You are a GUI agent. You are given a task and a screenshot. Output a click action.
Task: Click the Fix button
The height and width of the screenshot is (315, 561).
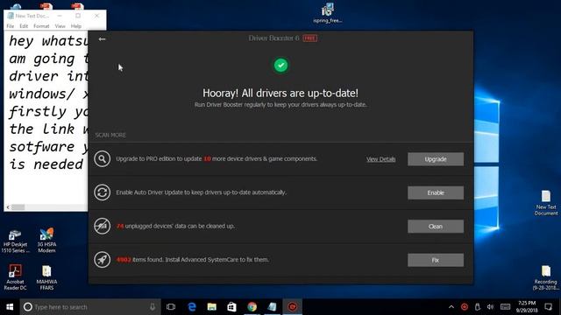[x=436, y=260]
